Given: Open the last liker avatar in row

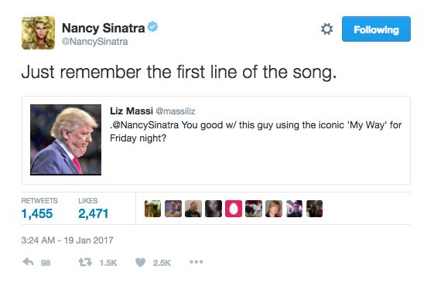Looking at the screenshot, I should pyautogui.click(x=314, y=209).
